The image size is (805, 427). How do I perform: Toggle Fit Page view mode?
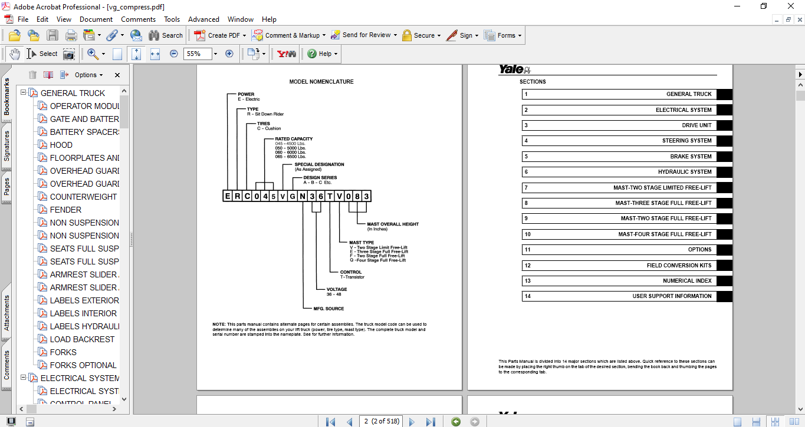tap(136, 54)
